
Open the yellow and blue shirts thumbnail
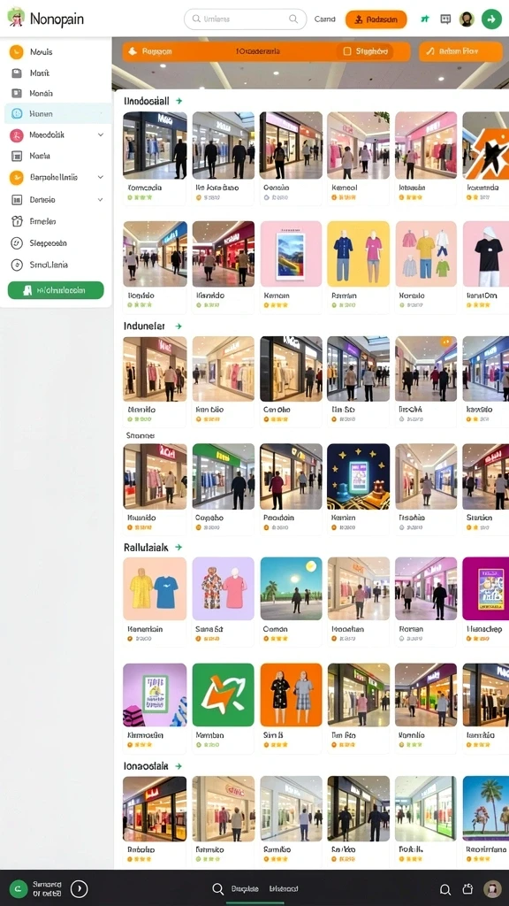155,588
